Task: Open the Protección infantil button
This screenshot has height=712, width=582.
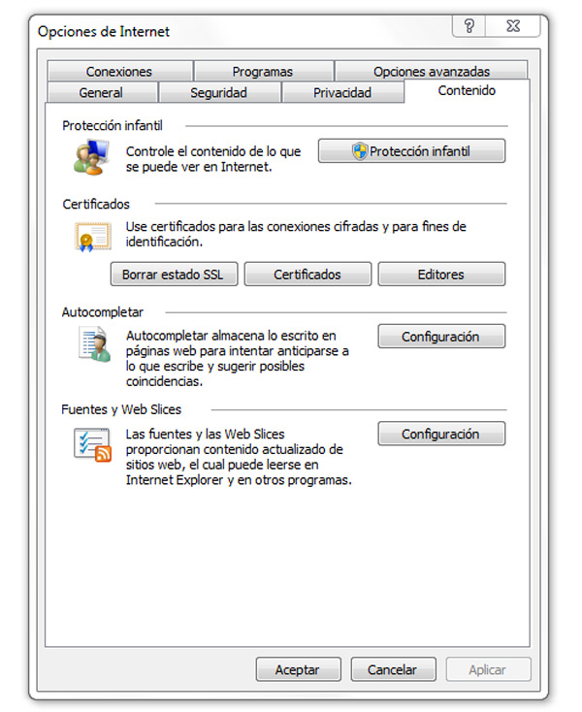Action: point(412,151)
